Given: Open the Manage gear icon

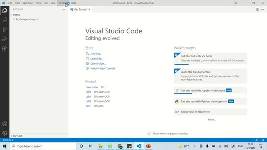Looking at the screenshot, I should click(x=5, y=133).
